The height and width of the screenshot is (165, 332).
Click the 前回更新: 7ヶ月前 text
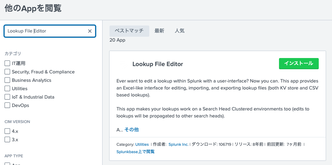[x=284, y=144]
